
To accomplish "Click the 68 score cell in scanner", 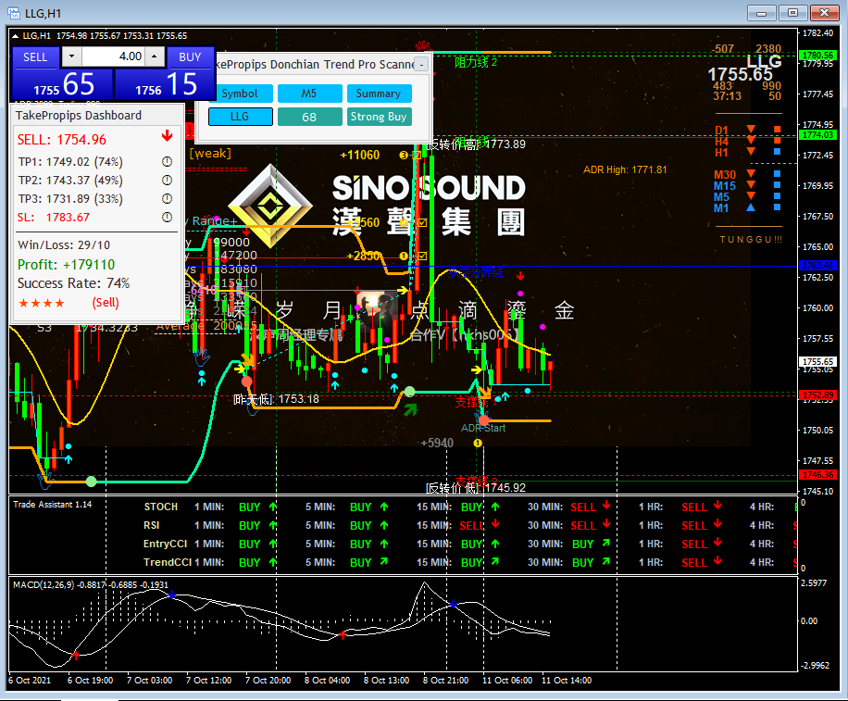I will [309, 117].
